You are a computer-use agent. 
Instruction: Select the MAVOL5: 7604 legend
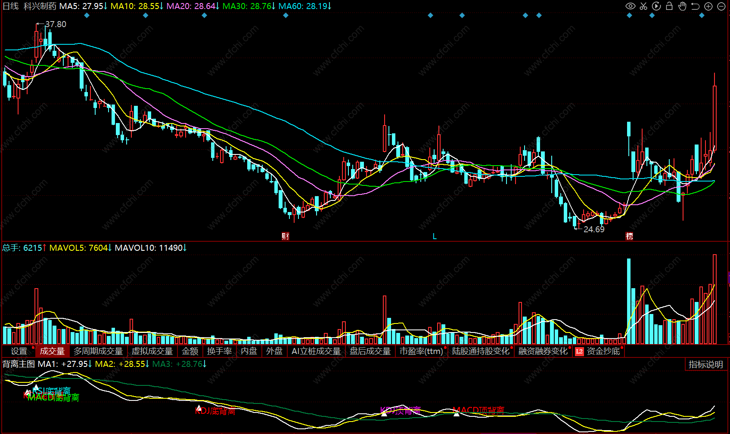pos(81,248)
